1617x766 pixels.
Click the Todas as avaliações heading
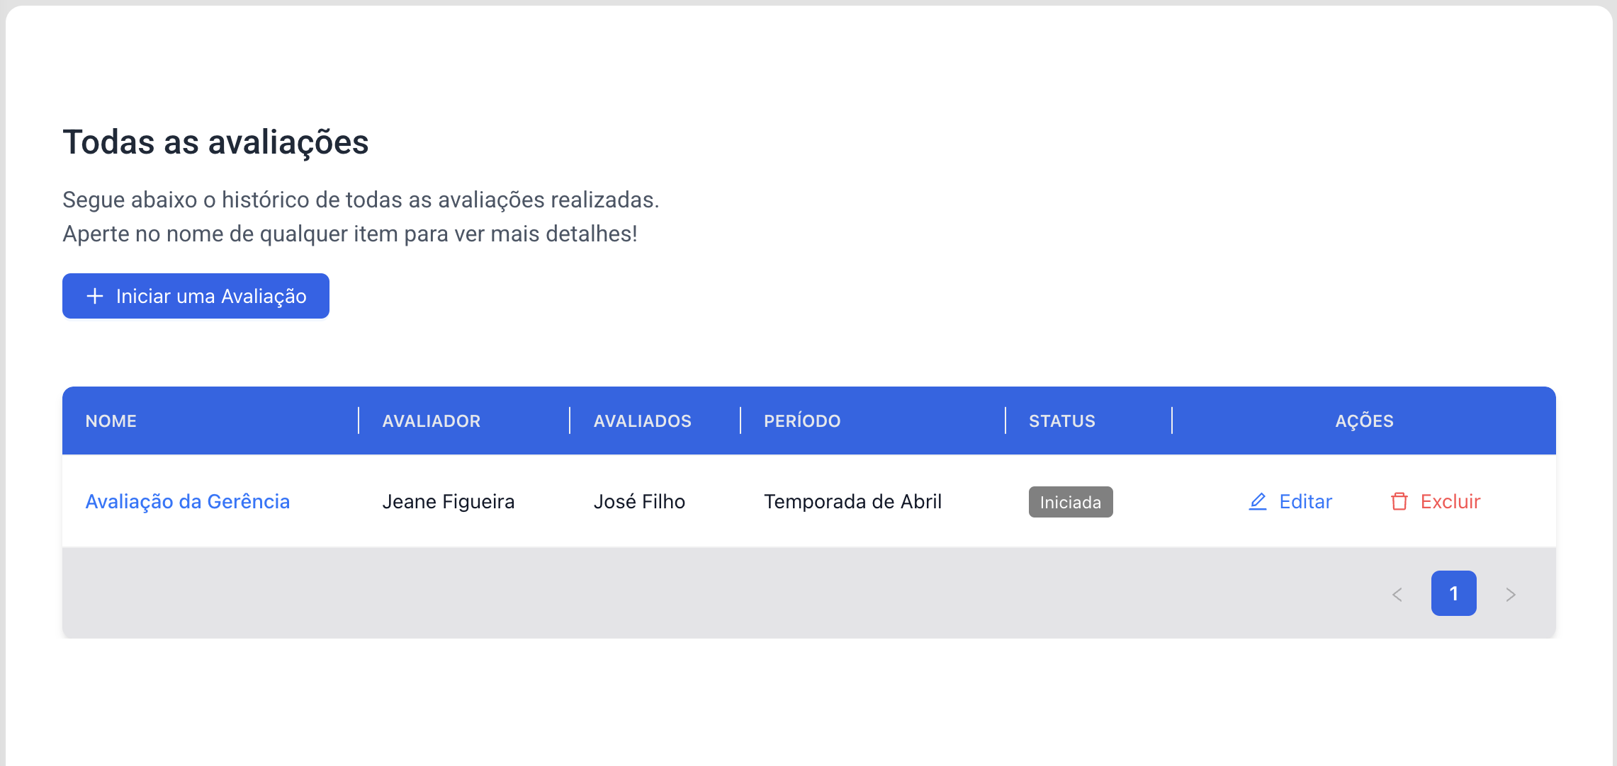tap(215, 142)
